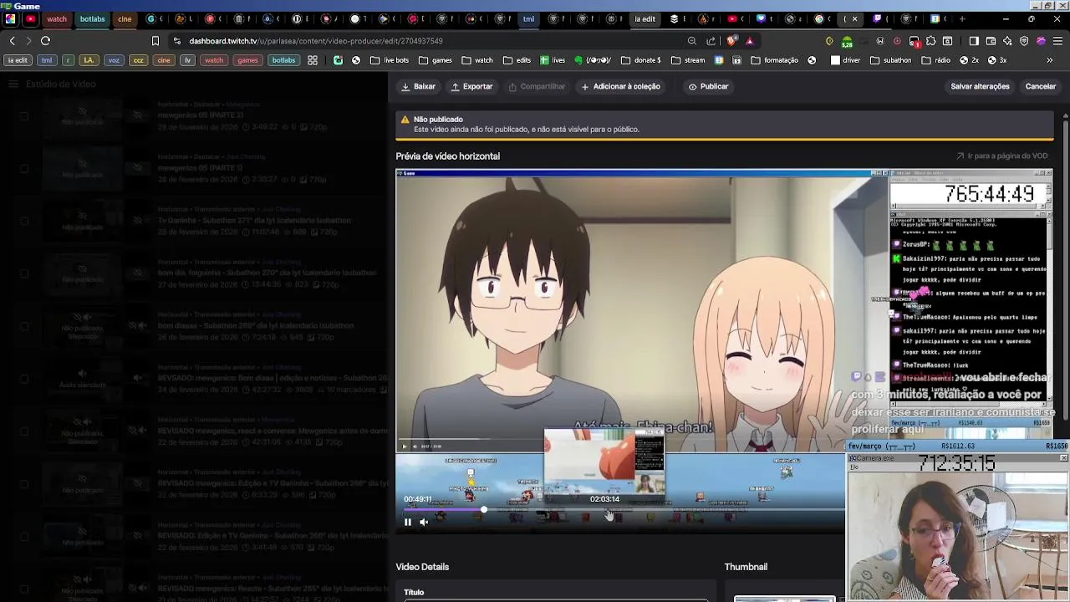
Task: Open the '2x' bookmark
Action: [969, 60]
